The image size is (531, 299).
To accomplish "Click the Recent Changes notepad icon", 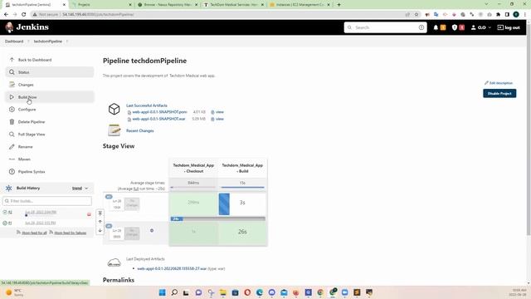I will tap(114, 130).
